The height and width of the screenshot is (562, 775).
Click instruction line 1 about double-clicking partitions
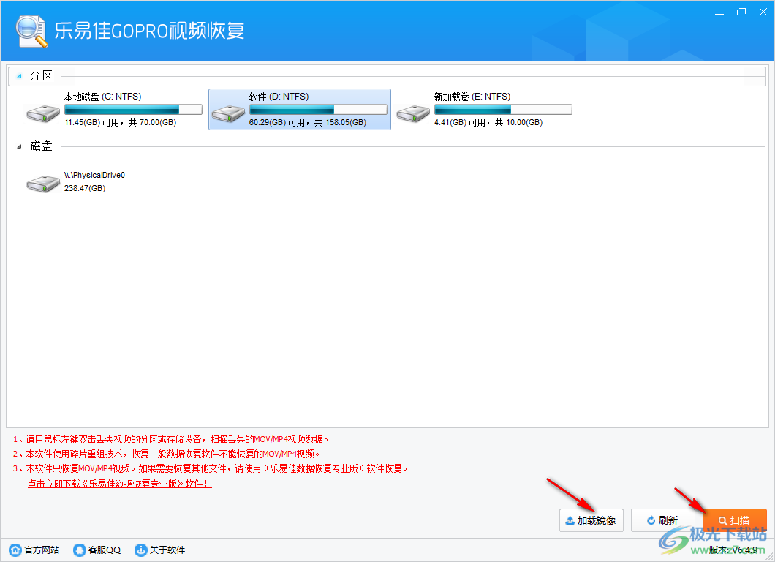tap(170, 439)
